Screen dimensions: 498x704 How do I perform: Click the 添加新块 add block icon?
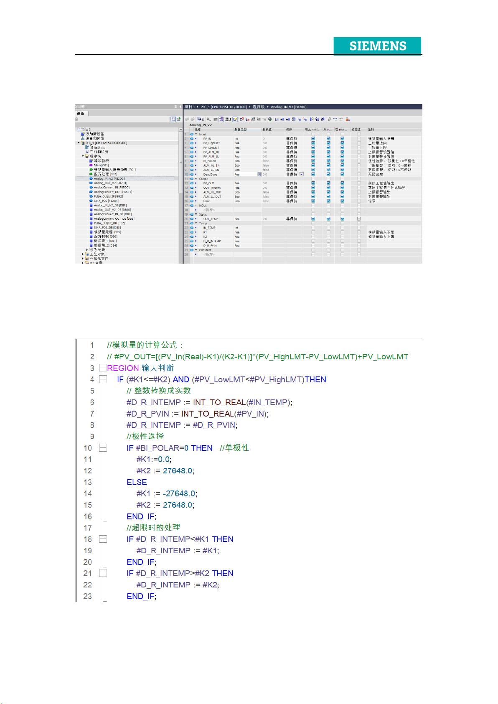pos(91,161)
